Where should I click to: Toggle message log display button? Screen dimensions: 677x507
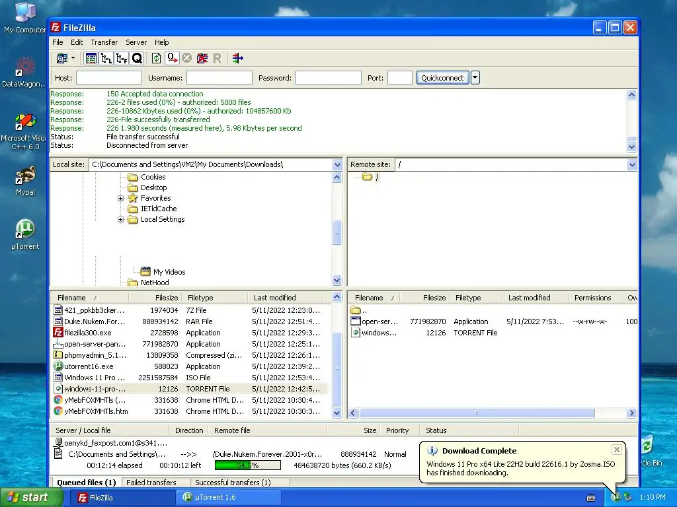(x=91, y=58)
